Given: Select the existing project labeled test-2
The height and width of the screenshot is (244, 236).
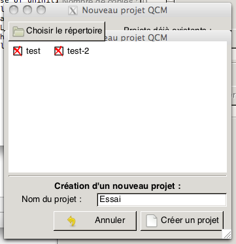Looking at the screenshot, I should 78,51.
